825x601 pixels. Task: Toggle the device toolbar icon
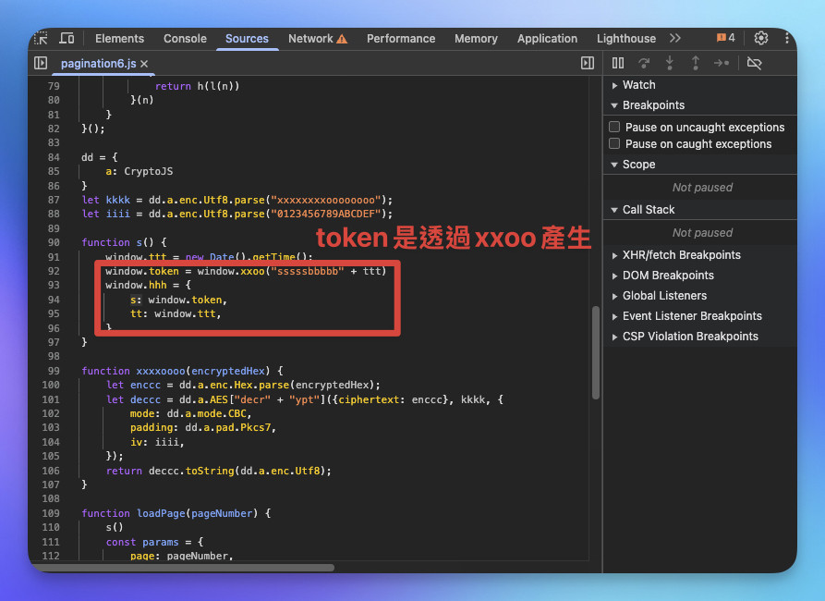pyautogui.click(x=67, y=39)
